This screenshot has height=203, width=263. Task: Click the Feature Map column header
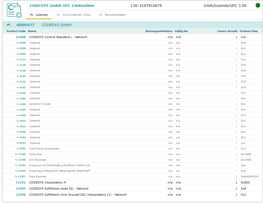click(249, 31)
